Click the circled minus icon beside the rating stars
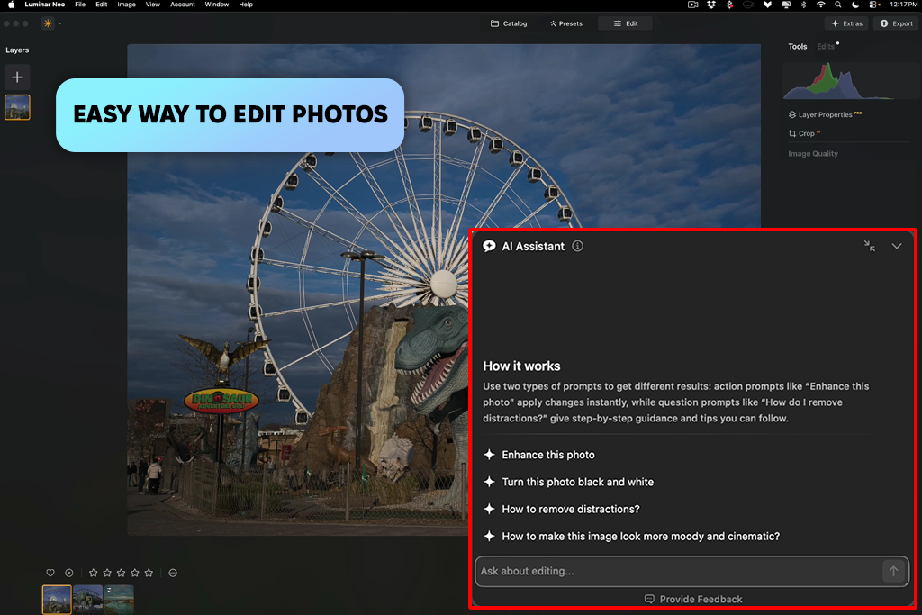 click(173, 573)
